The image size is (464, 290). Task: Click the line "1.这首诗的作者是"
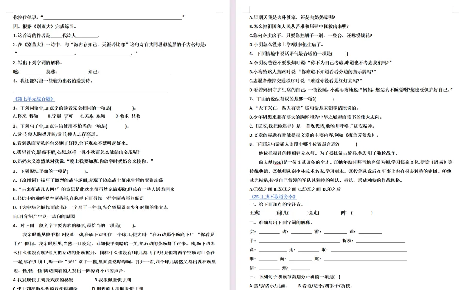56,36
